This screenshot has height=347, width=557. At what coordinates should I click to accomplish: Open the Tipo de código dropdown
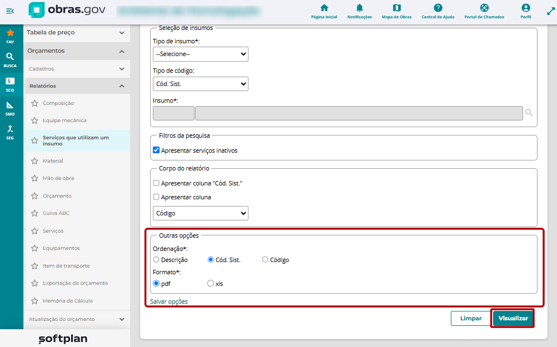tap(200, 84)
